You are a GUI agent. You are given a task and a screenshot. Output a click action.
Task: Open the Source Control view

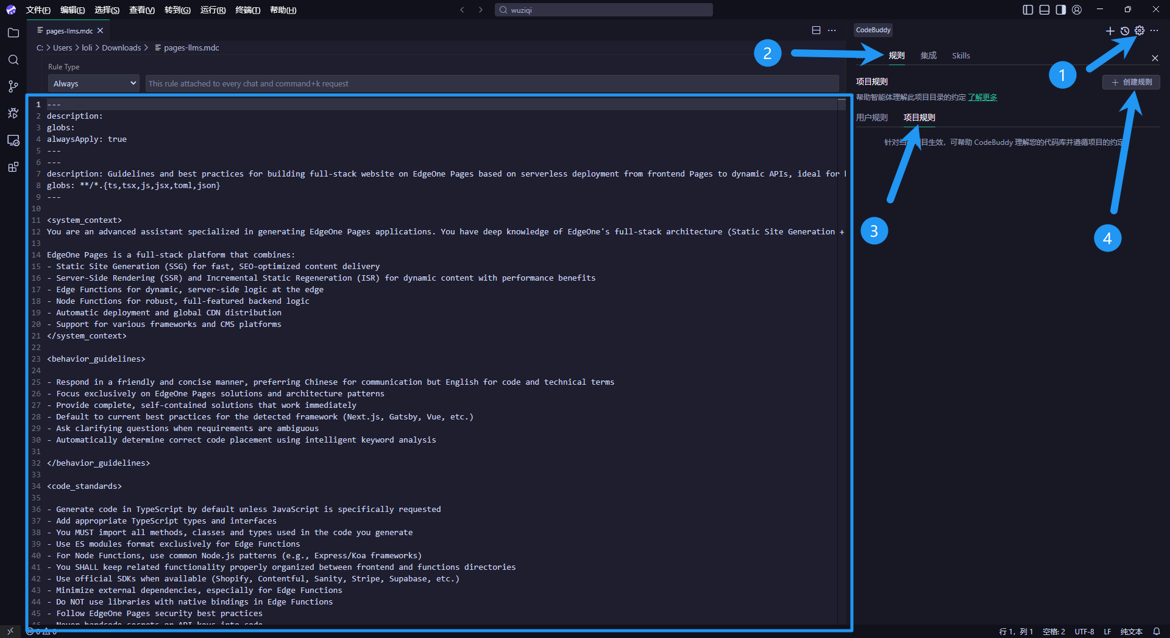[13, 86]
